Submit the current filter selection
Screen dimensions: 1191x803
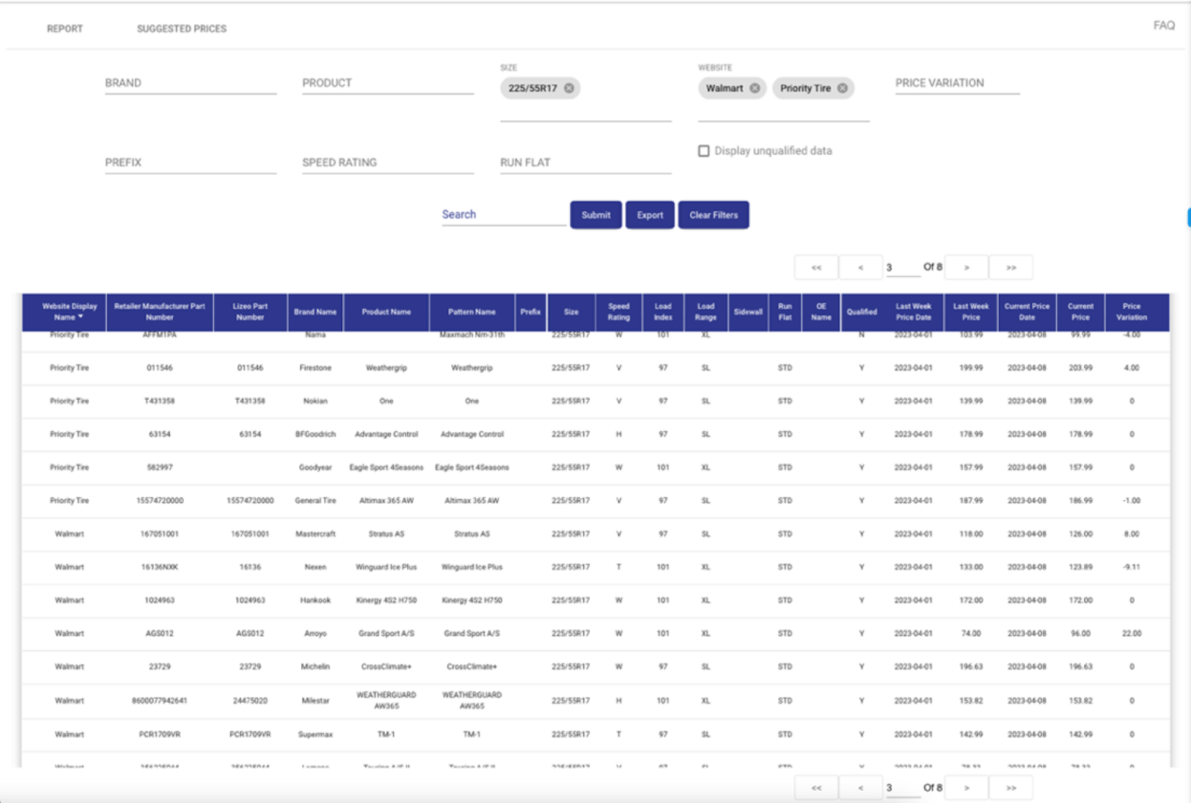coord(595,215)
